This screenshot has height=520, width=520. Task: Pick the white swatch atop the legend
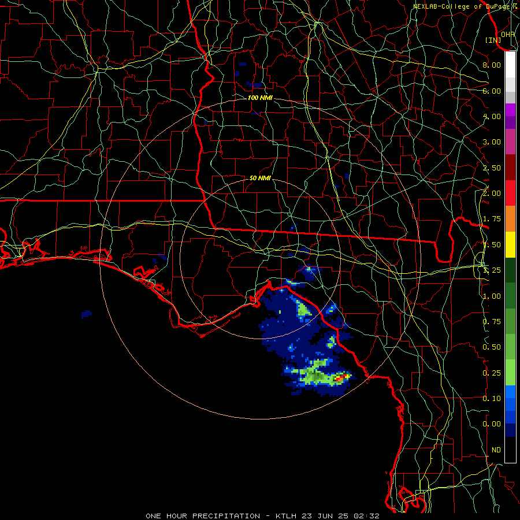(510, 65)
